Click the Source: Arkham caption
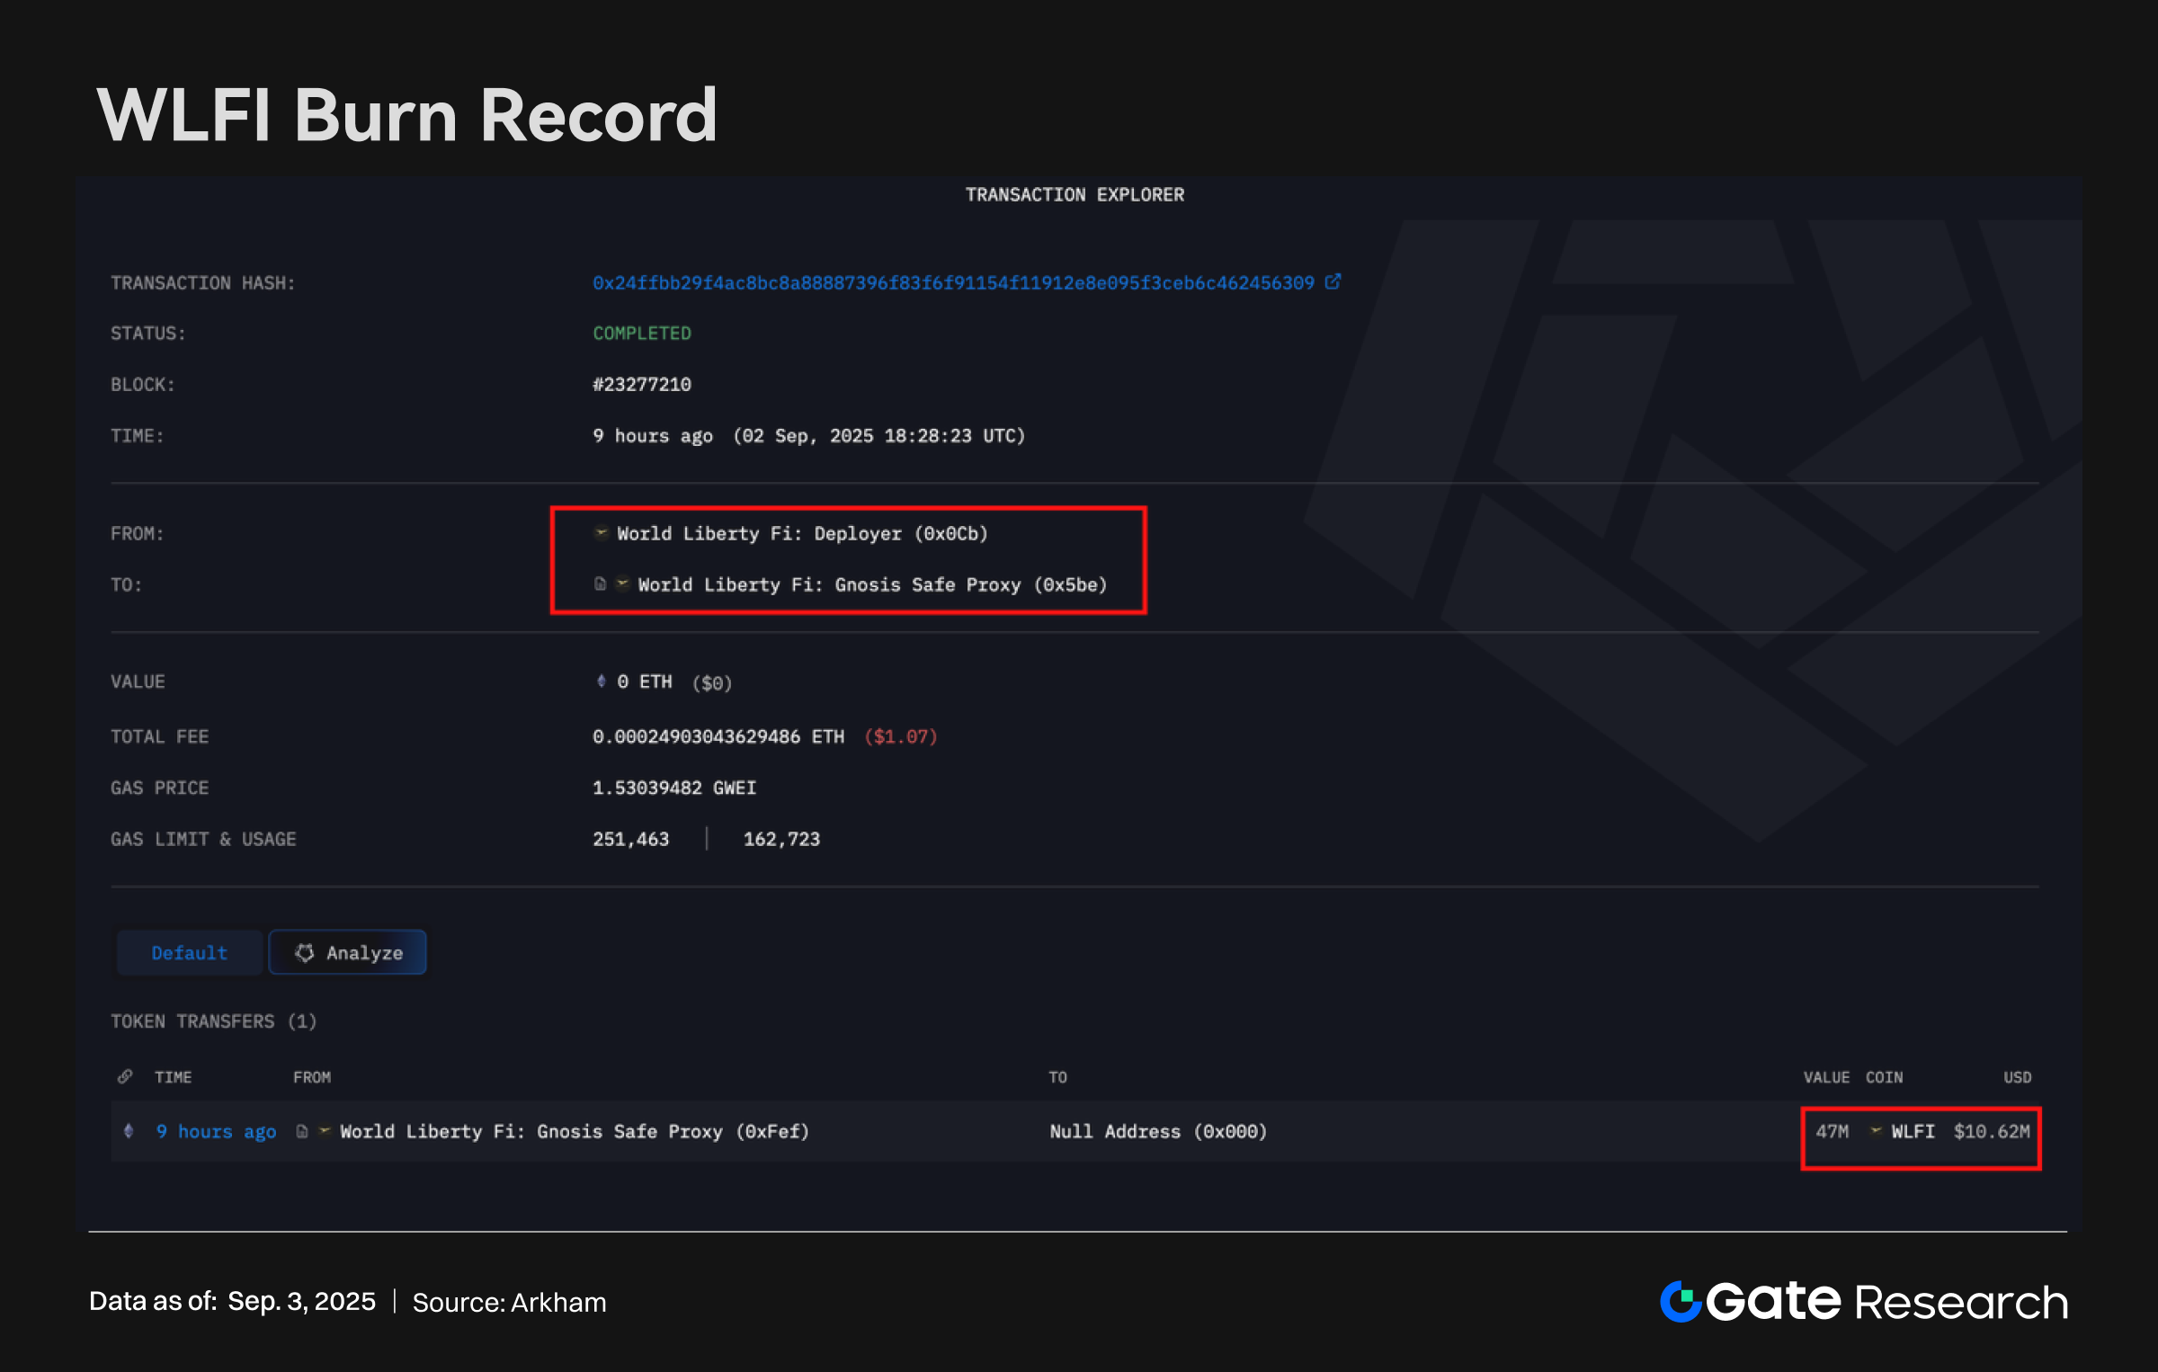 pos(509,1302)
